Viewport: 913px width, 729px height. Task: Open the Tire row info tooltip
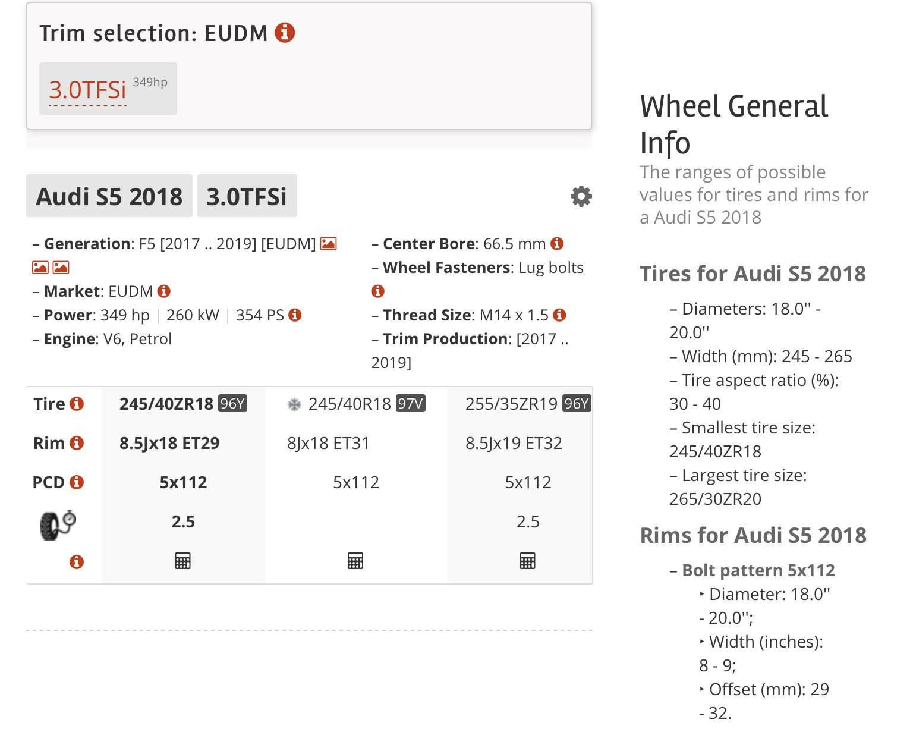[78, 404]
